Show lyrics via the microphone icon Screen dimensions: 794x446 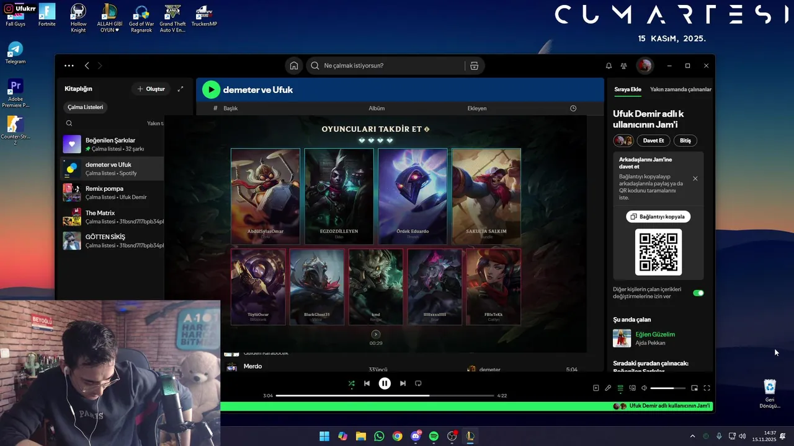click(x=608, y=388)
